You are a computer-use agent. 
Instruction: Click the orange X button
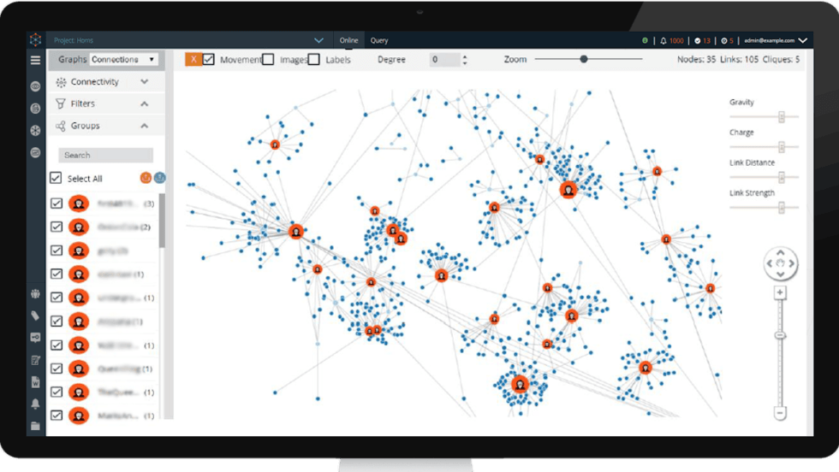coord(193,60)
